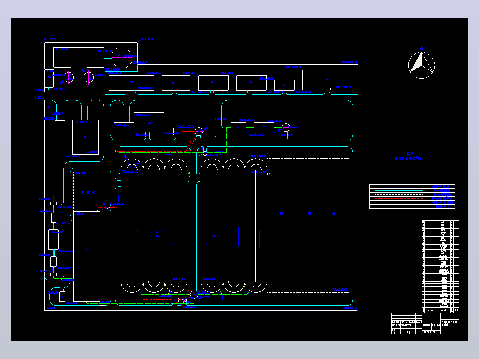Screen dimensions: 479x359
Task: Click the label inside the left dashed rectangle
Action: tap(88, 192)
